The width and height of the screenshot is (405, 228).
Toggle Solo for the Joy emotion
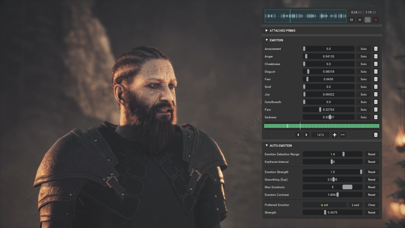363,95
